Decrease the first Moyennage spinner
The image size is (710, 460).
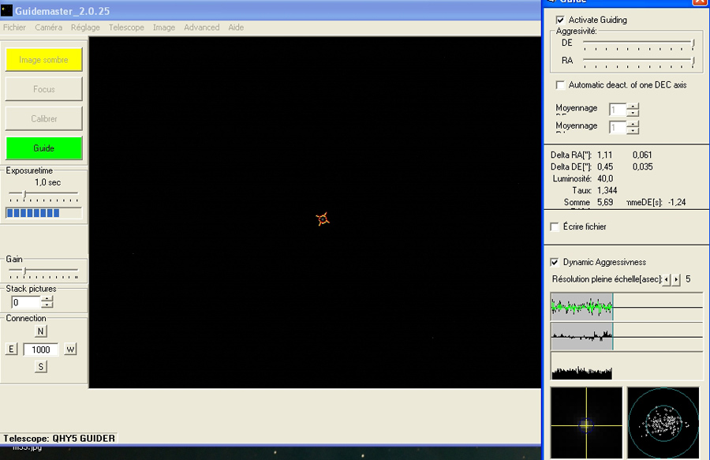(633, 113)
